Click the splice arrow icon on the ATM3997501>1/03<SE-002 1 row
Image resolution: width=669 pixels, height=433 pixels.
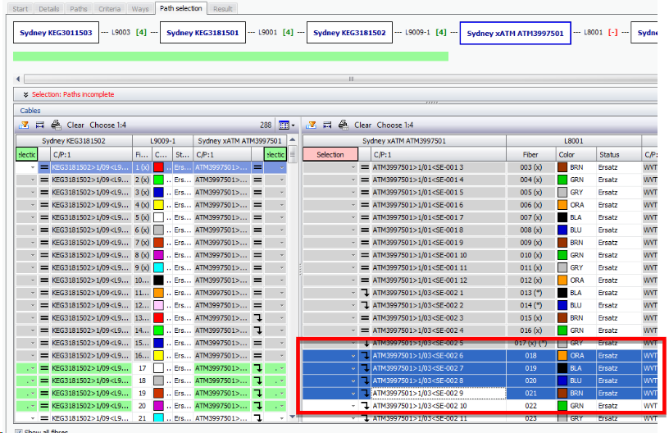coord(365,293)
